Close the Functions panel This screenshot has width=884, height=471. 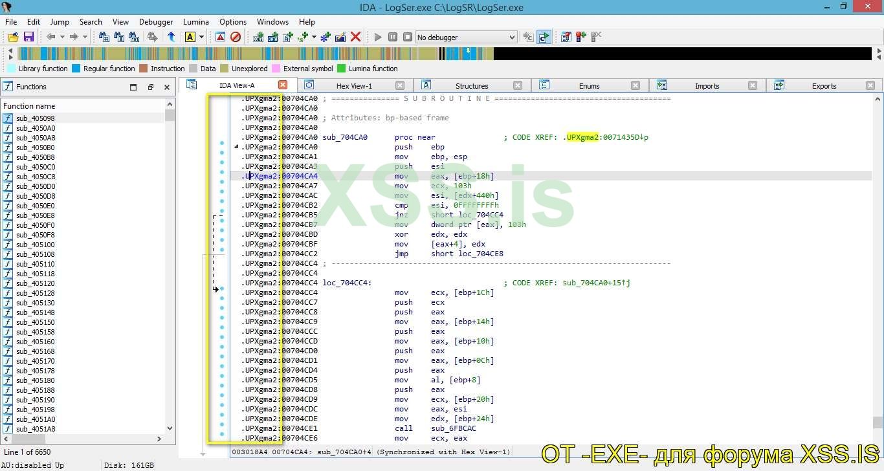click(167, 87)
